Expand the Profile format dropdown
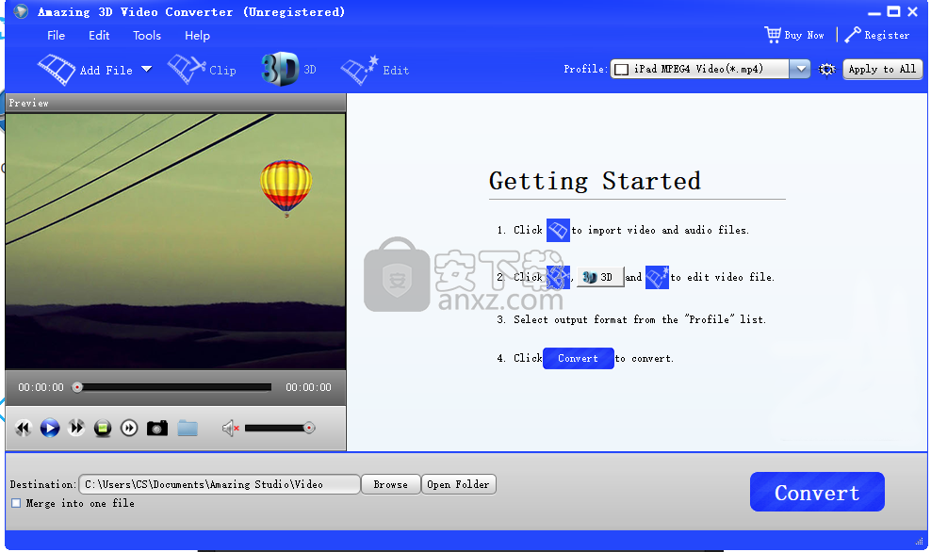 tap(801, 69)
